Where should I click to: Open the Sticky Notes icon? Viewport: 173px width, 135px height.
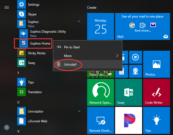tap(22, 53)
